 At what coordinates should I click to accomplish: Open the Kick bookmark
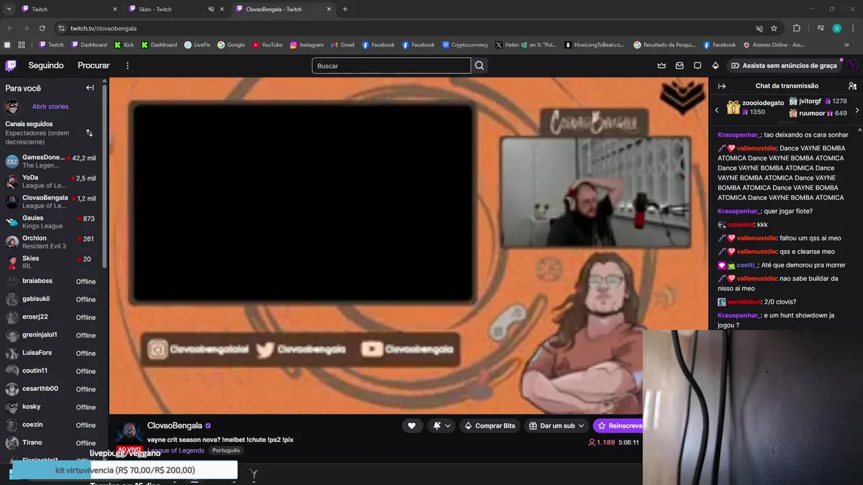point(124,45)
